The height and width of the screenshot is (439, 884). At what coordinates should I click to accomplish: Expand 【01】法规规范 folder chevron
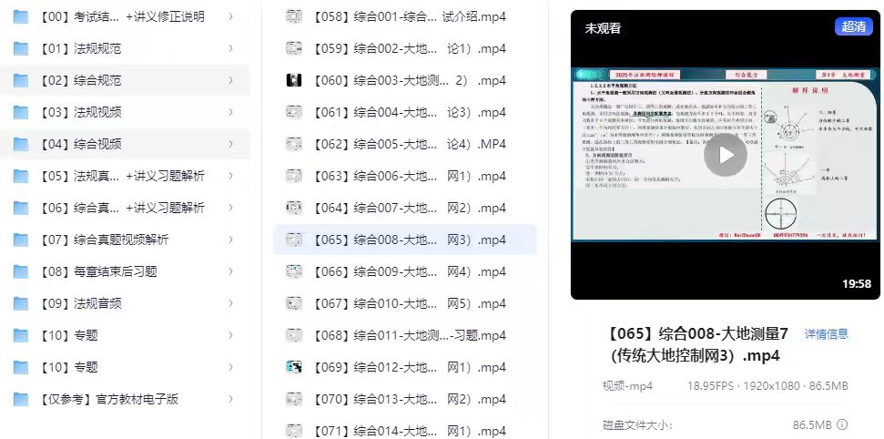coord(230,48)
